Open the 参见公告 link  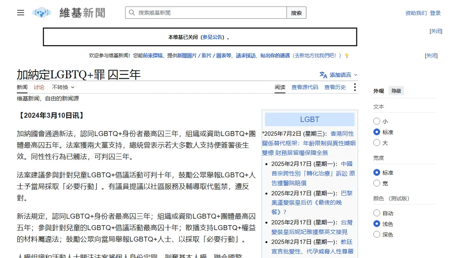(x=212, y=37)
